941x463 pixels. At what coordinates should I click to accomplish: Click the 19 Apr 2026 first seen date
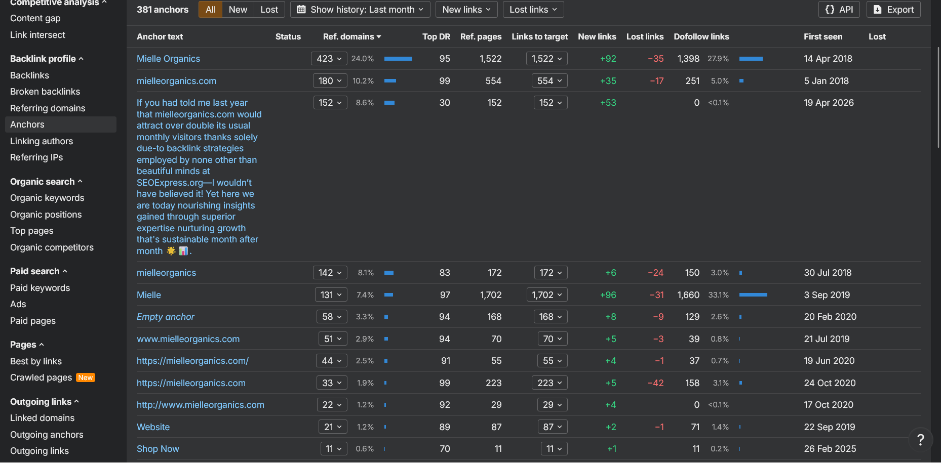[829, 103]
